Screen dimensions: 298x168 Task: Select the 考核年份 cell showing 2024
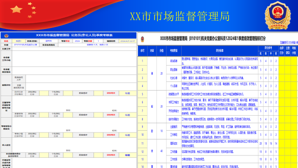pyautogui.click(x=77, y=41)
